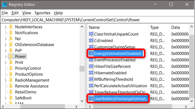The image size is (195, 109).
Task: Select the EnergyEstimationDisabled value name
Action: coord(118,54)
